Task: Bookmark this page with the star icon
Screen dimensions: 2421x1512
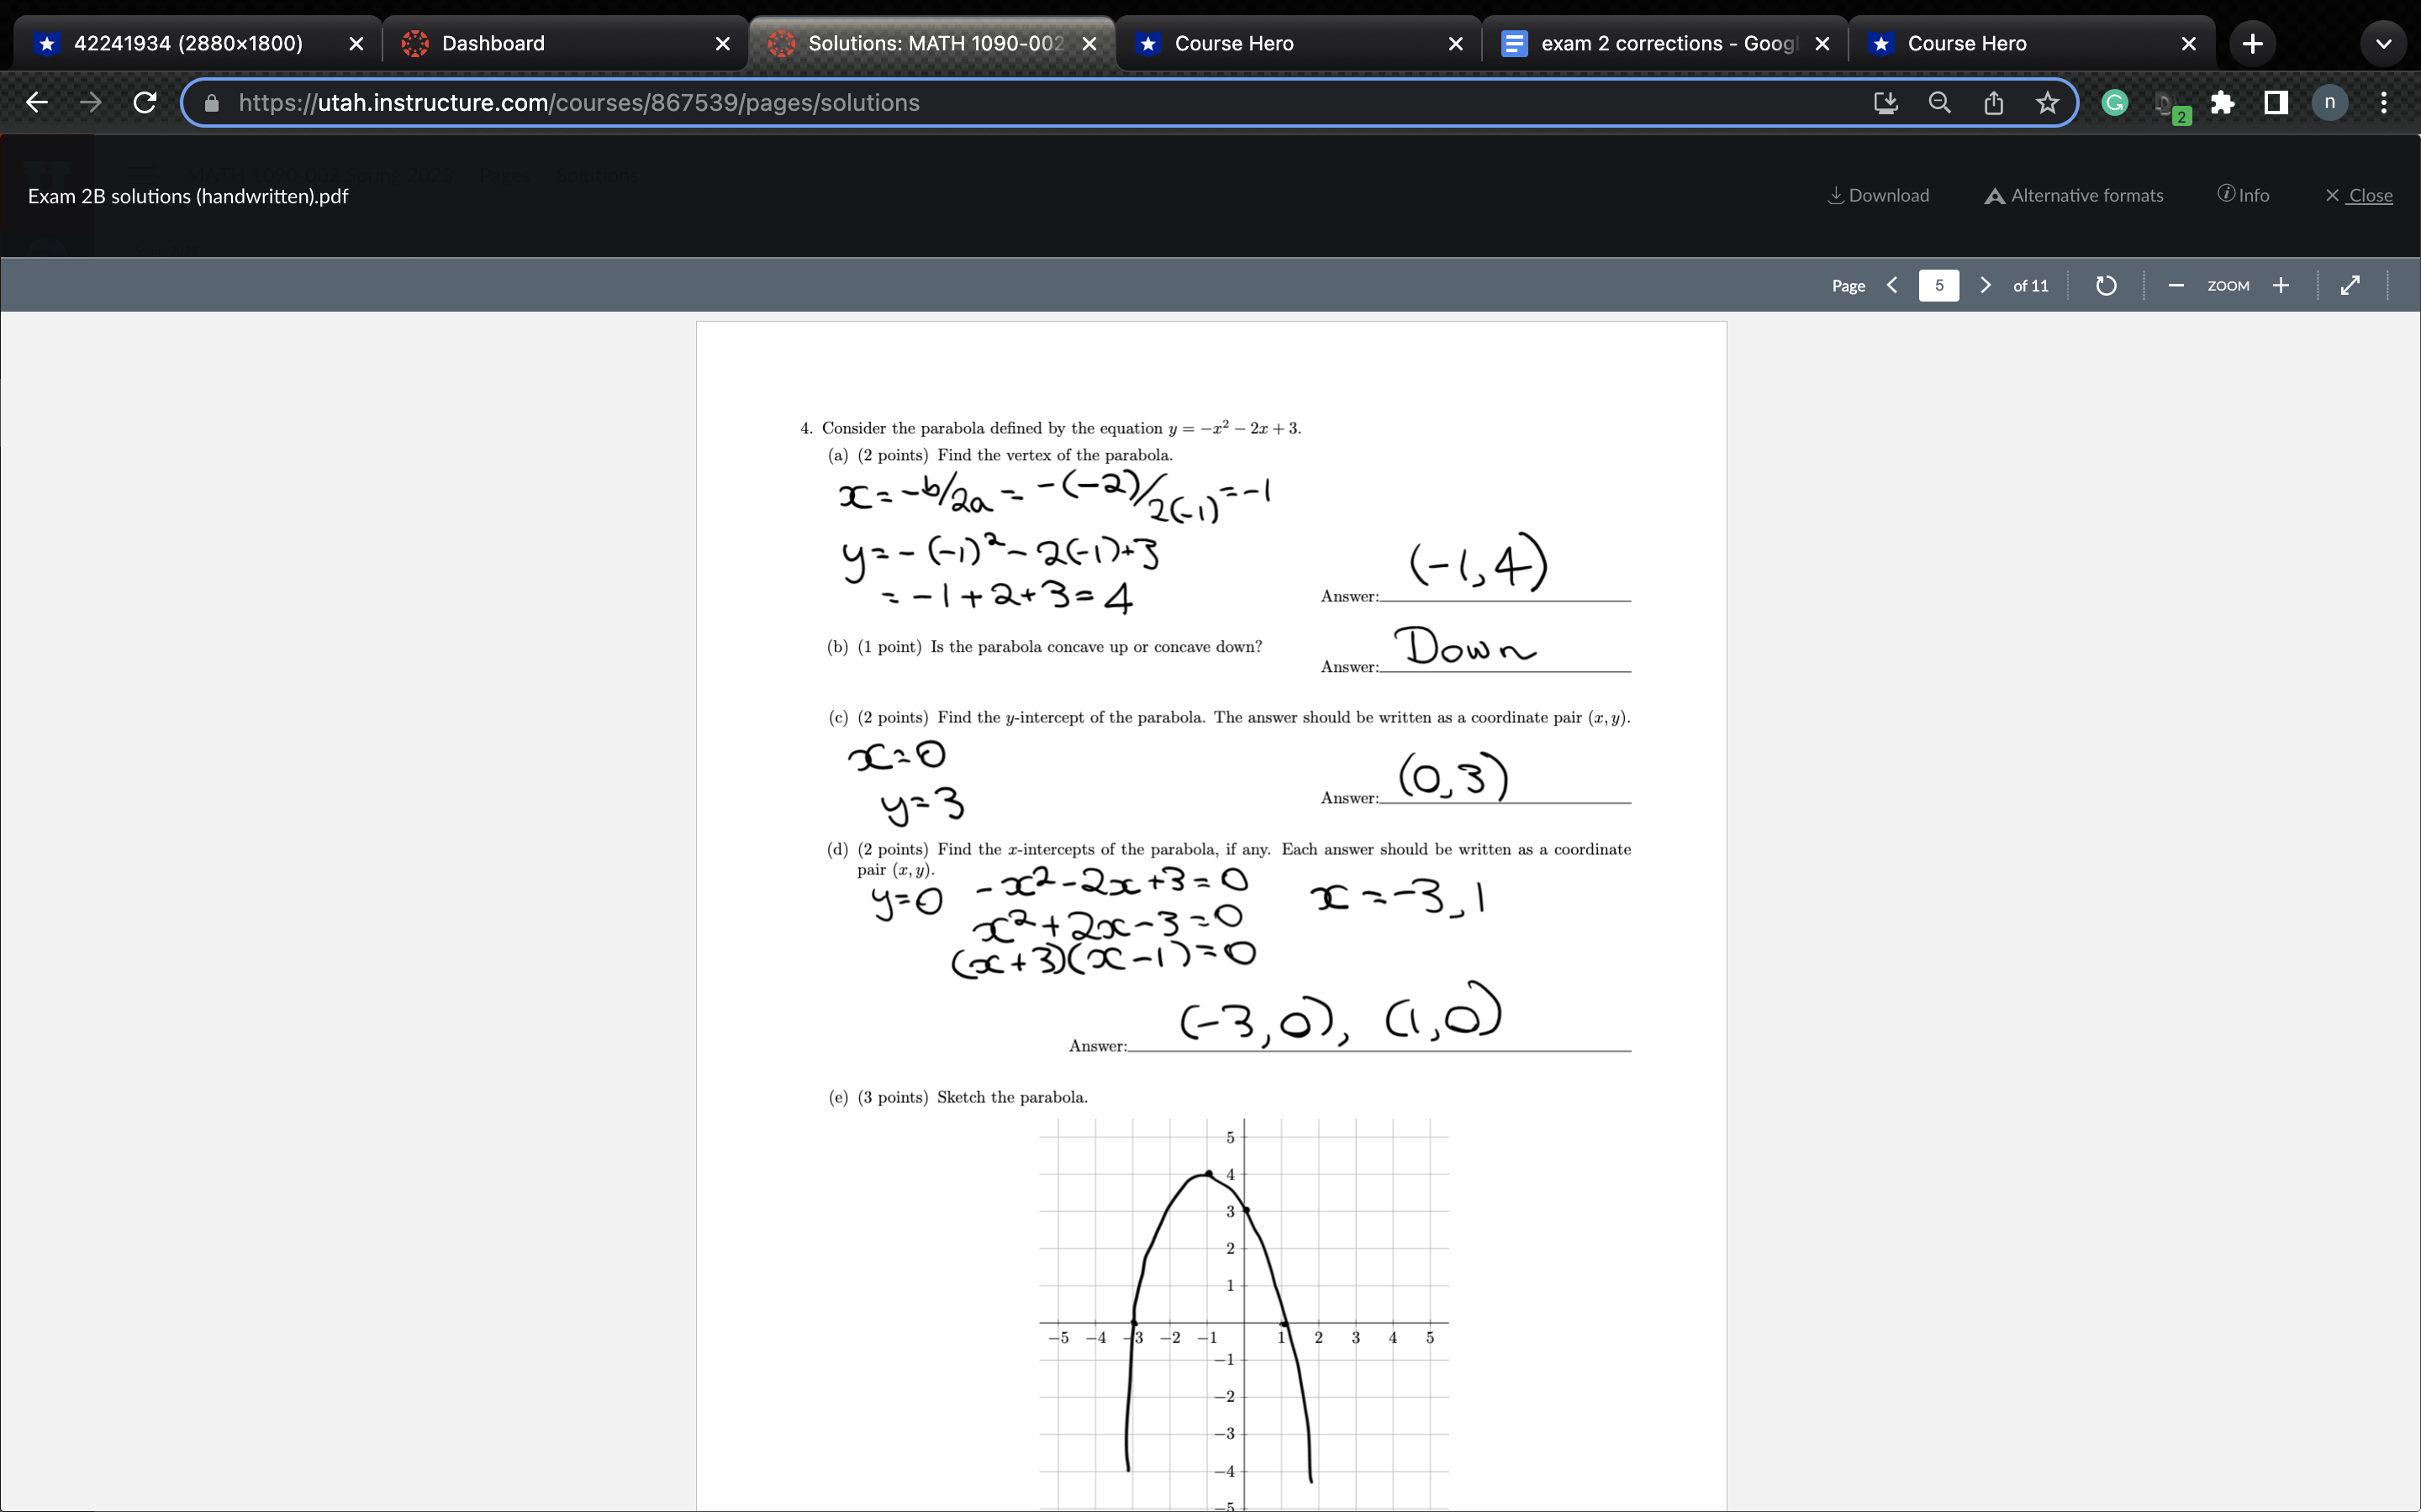Action: click(x=2047, y=102)
